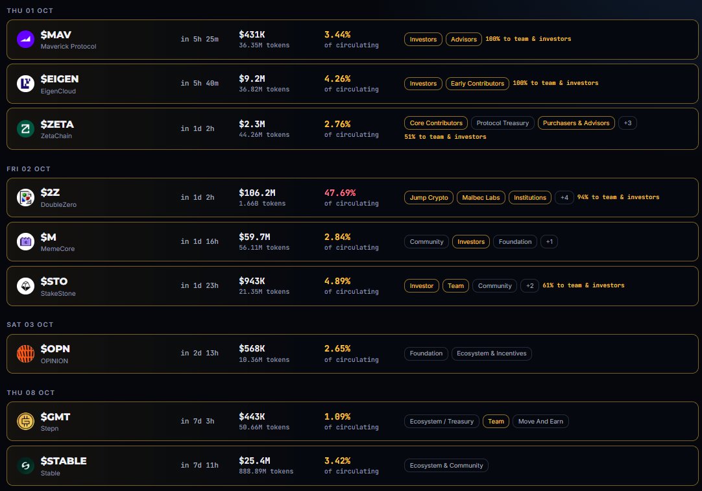The image size is (702, 491).
Task: Select the Foundation tag on $M row
Action: [515, 242]
